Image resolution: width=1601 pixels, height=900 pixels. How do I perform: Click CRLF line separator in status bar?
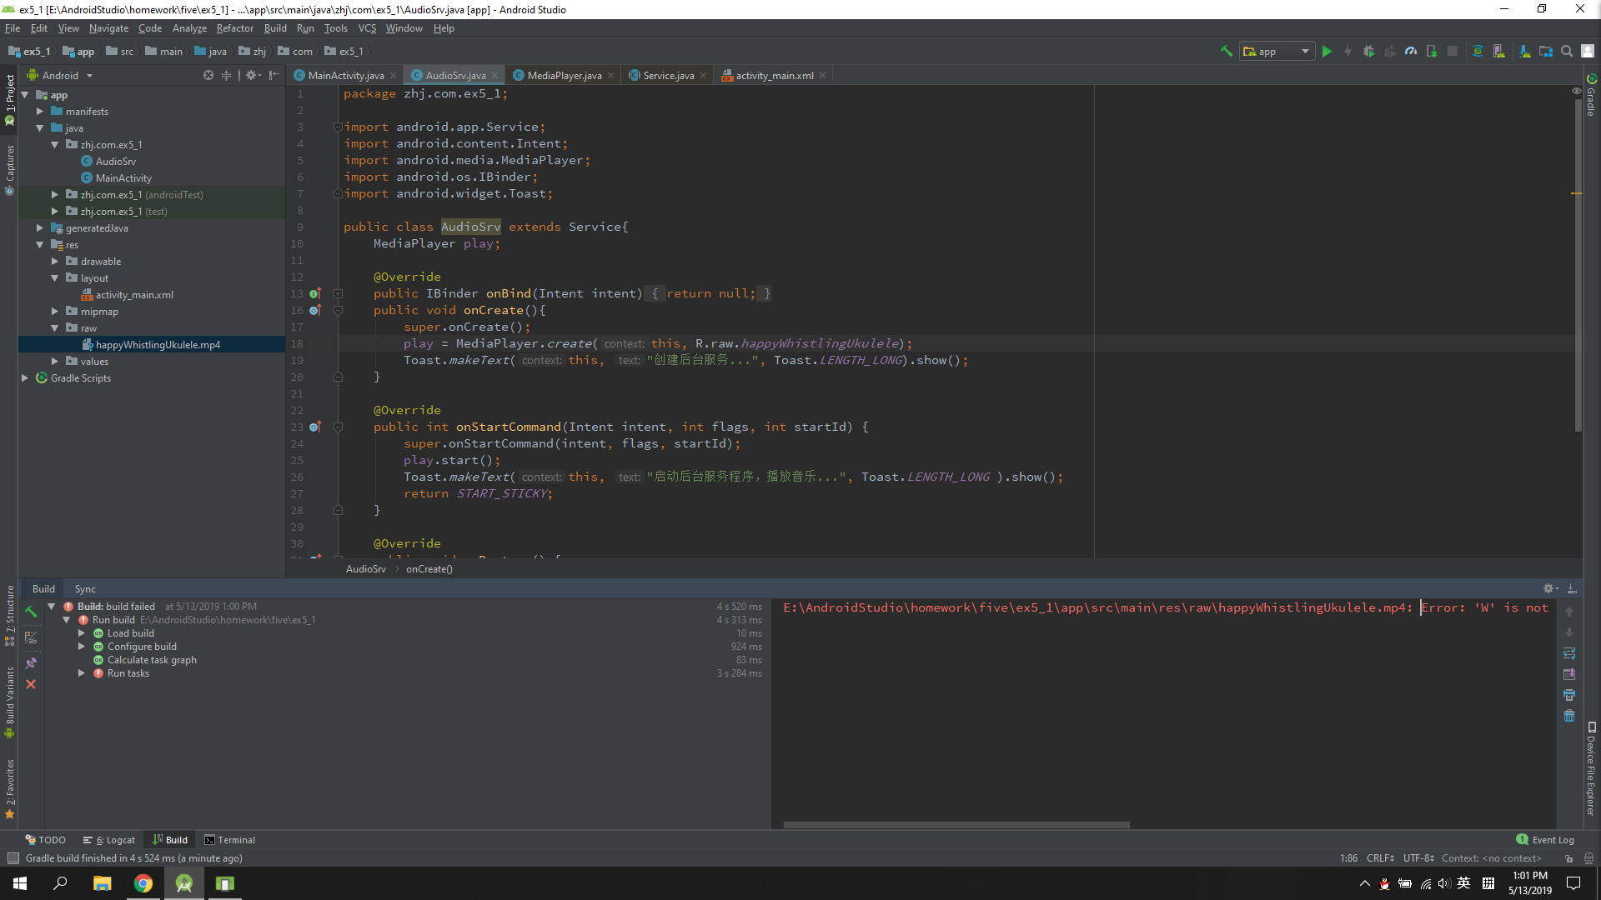click(x=1380, y=858)
